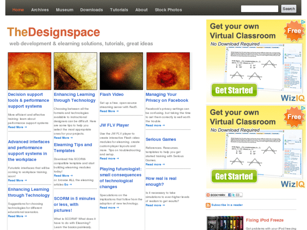Read More under Flash Video
This screenshot has height=230, width=307.
pos(109,111)
